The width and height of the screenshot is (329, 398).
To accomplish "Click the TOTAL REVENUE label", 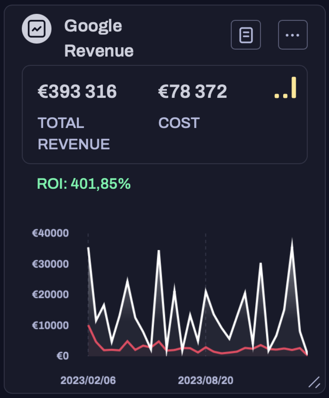I will 73,133.
